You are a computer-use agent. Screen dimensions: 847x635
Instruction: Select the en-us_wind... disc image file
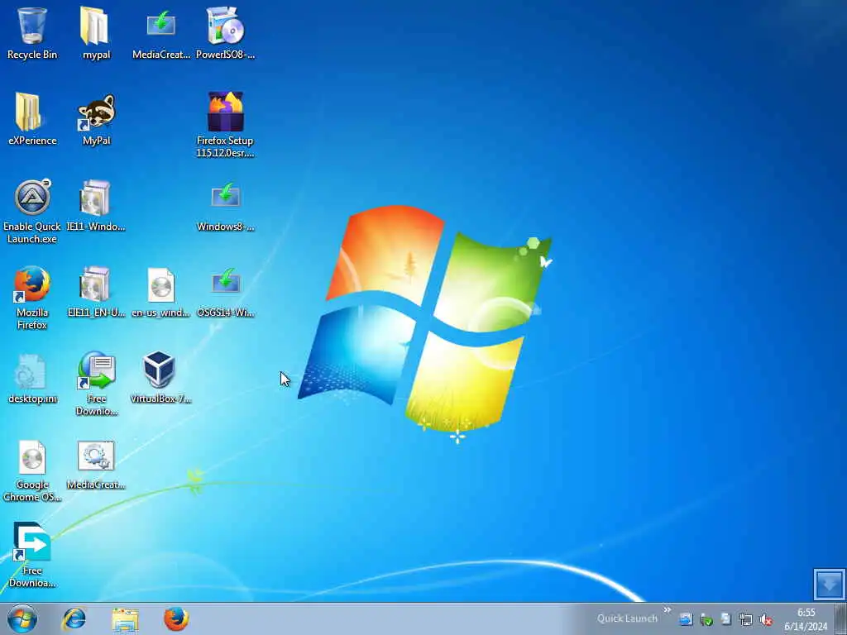click(x=161, y=290)
